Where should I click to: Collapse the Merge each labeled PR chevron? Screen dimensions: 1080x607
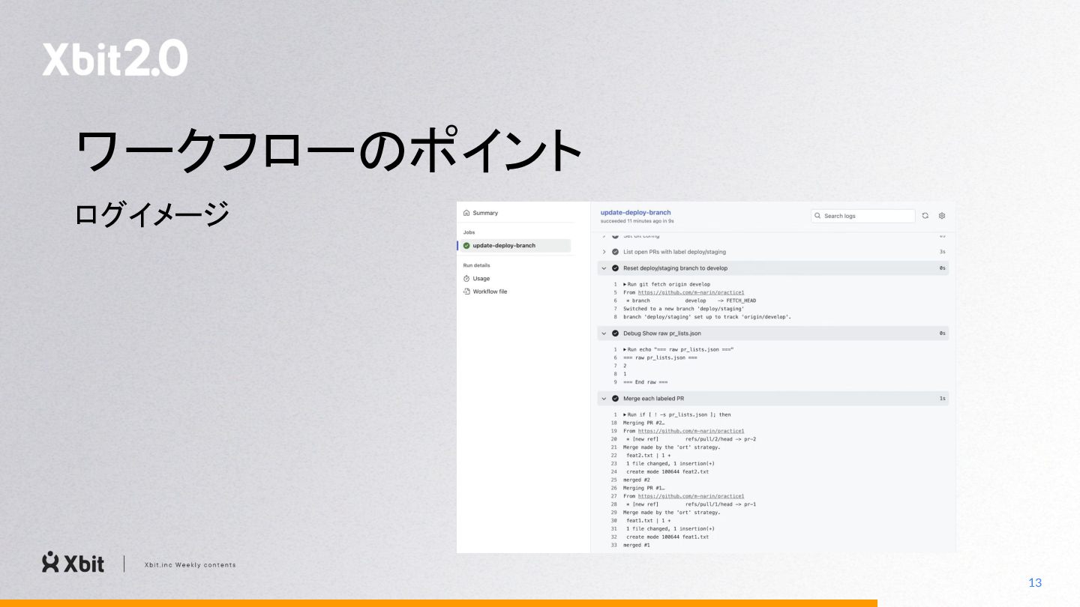(604, 399)
